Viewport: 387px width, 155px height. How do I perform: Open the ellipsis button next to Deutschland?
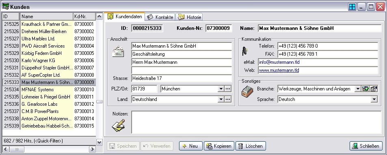pos(228,99)
